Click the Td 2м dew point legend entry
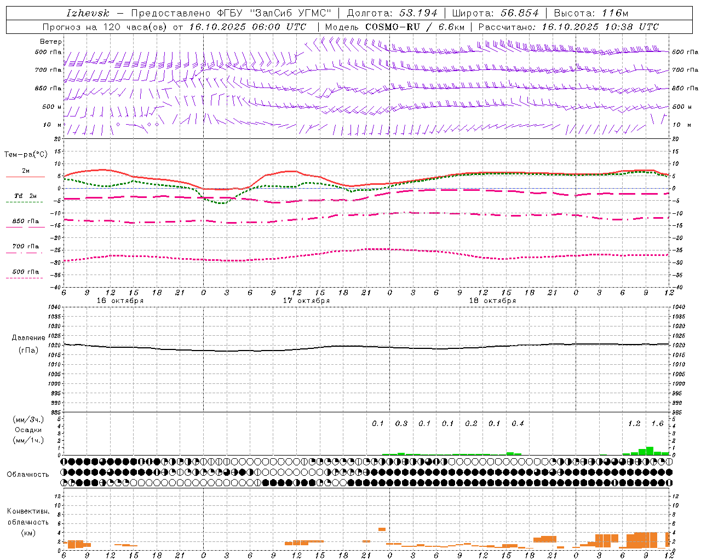 click(x=25, y=196)
